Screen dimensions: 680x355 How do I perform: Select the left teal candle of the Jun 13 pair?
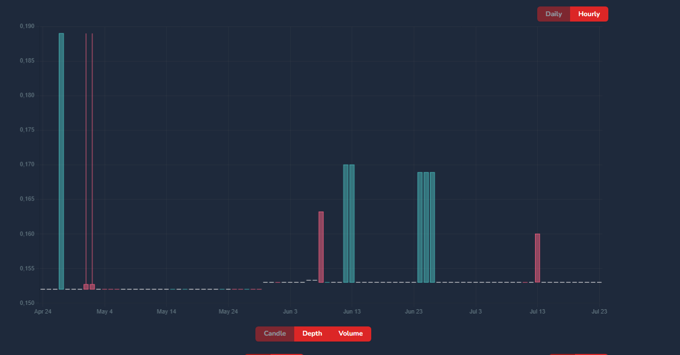pyautogui.click(x=346, y=224)
